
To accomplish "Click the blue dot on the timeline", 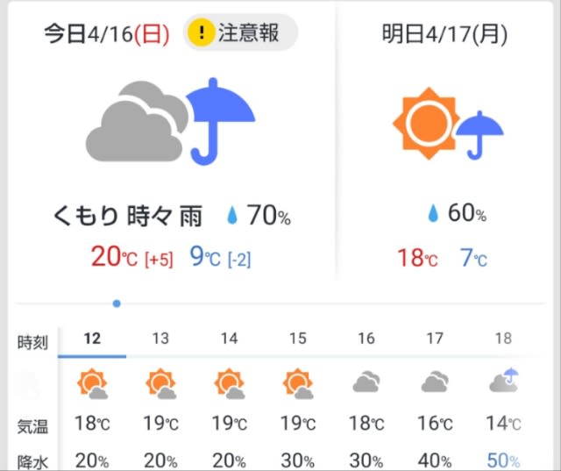I will (117, 303).
